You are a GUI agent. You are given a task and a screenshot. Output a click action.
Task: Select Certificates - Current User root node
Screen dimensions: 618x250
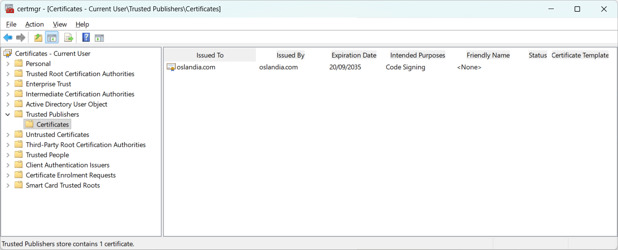tap(52, 54)
